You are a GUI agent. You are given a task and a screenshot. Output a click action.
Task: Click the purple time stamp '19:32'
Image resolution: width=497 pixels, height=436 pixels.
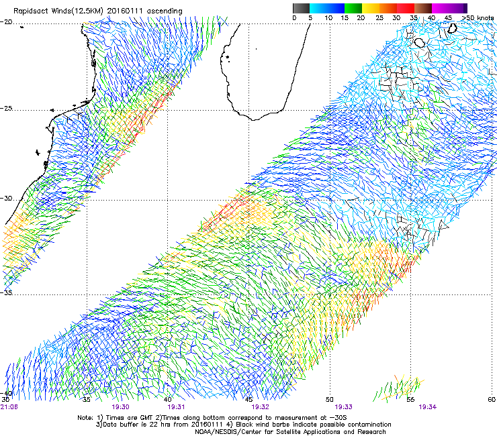point(260,407)
